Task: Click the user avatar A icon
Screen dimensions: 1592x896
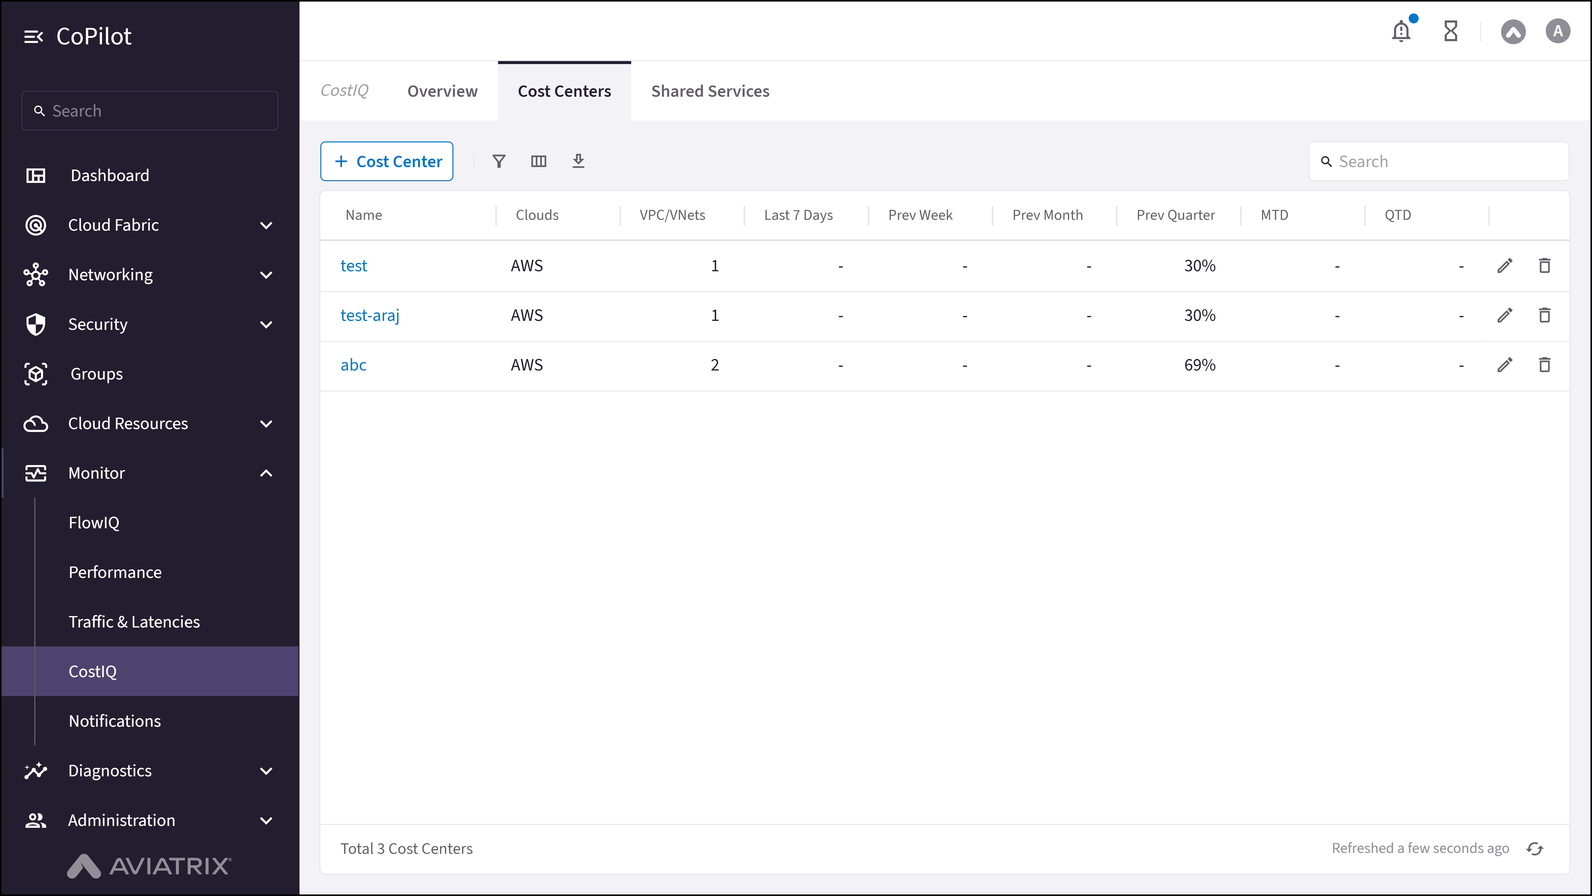Action: [x=1557, y=31]
